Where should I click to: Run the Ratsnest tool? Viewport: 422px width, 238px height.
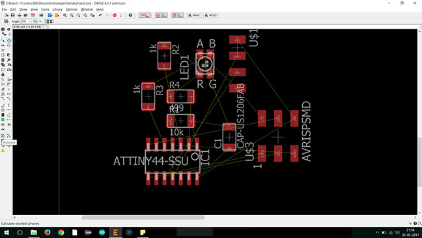[3, 136]
